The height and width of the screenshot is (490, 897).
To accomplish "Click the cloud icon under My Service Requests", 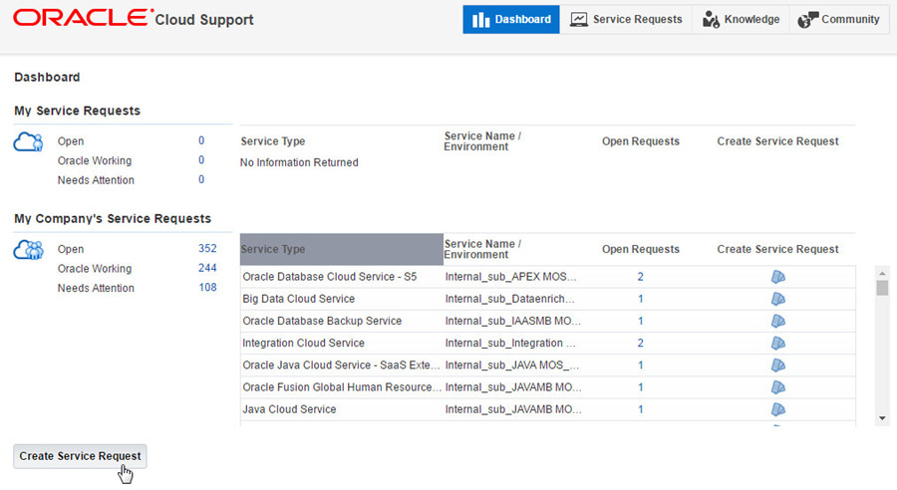I will (x=28, y=142).
